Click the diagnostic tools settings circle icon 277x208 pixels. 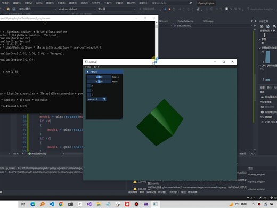click(x=262, y=26)
